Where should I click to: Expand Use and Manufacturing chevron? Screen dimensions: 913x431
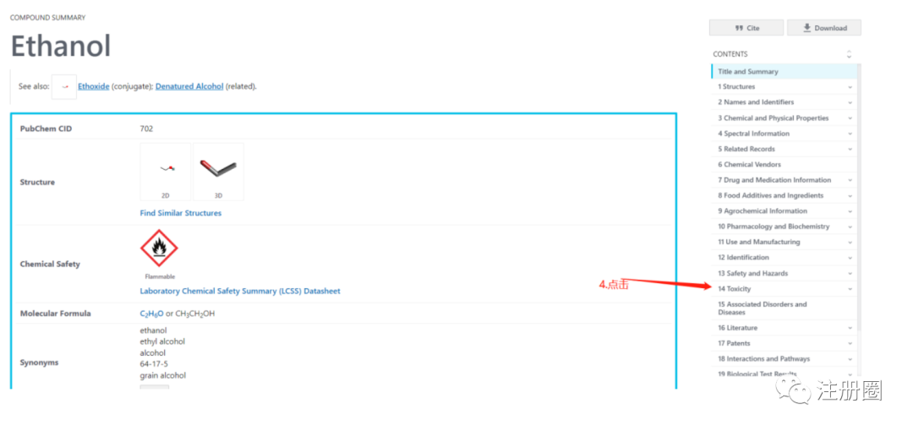850,243
